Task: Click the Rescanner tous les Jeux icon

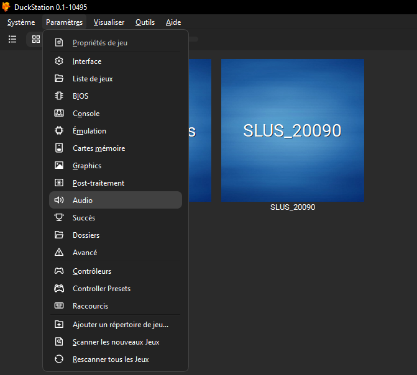Action: click(59, 359)
